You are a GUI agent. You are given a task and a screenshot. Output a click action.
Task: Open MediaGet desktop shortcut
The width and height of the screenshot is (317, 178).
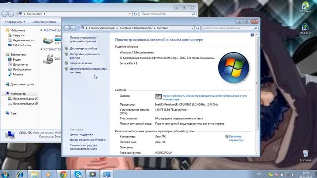coord(305,29)
